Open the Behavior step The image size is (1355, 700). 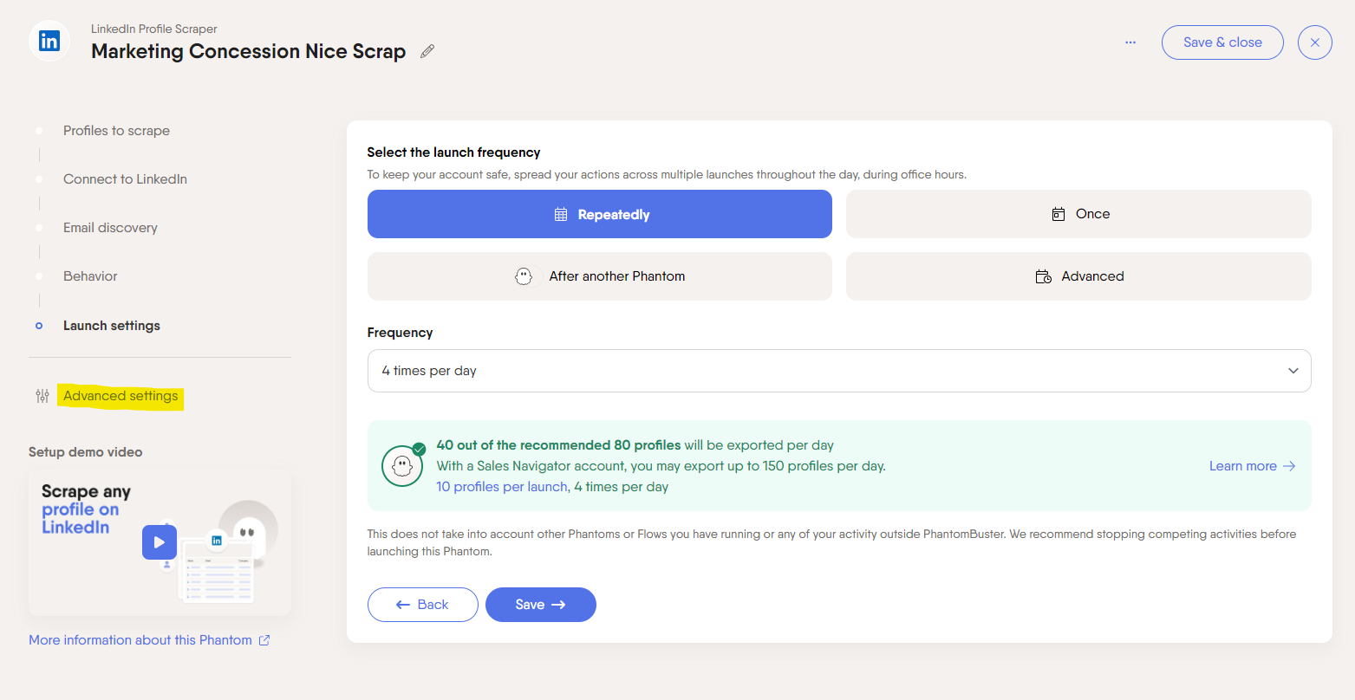90,276
